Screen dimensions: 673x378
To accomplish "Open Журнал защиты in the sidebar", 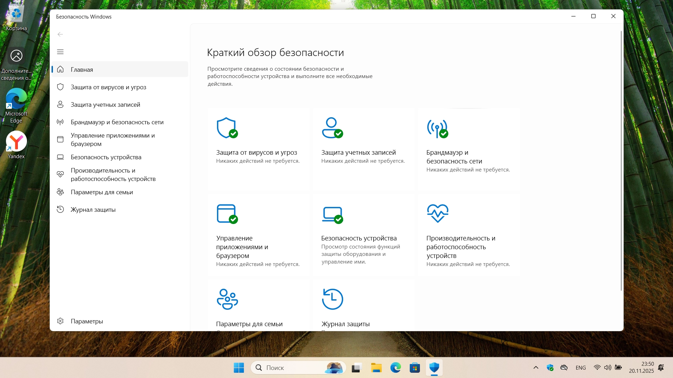I will pyautogui.click(x=93, y=209).
